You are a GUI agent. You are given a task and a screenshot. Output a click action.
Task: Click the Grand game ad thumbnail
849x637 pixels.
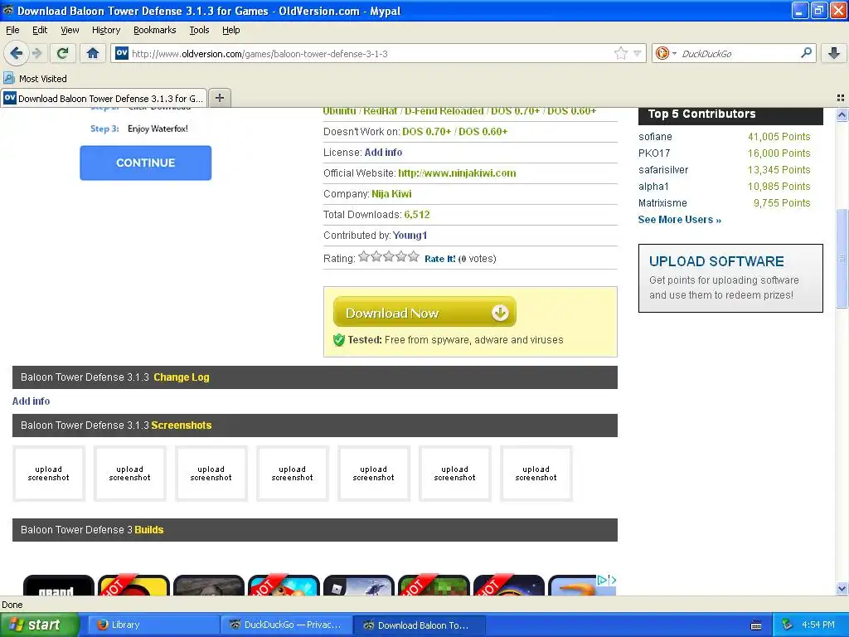[x=59, y=586]
